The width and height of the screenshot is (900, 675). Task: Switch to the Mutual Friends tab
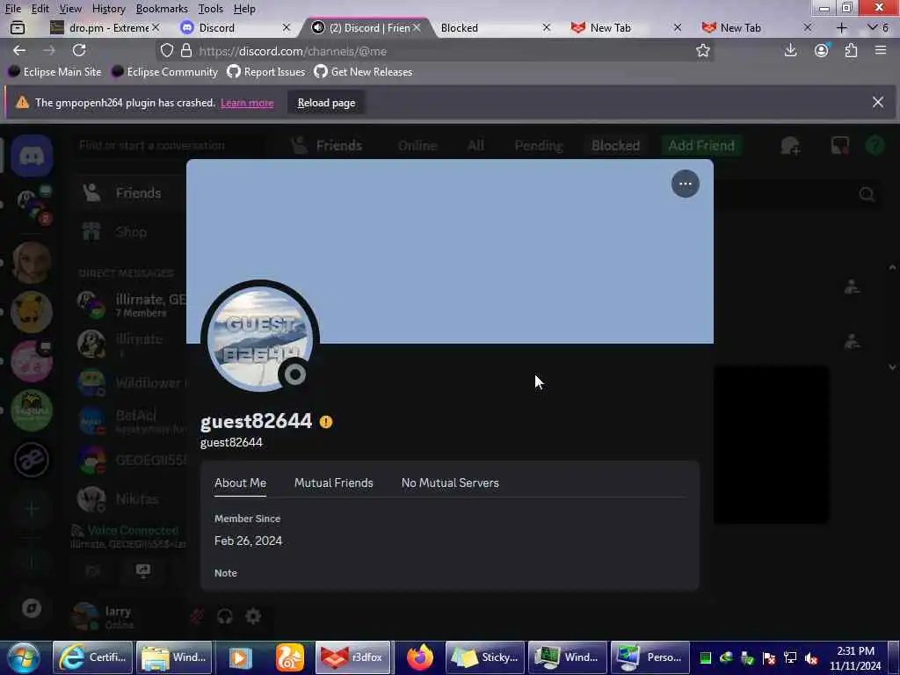pyautogui.click(x=333, y=483)
